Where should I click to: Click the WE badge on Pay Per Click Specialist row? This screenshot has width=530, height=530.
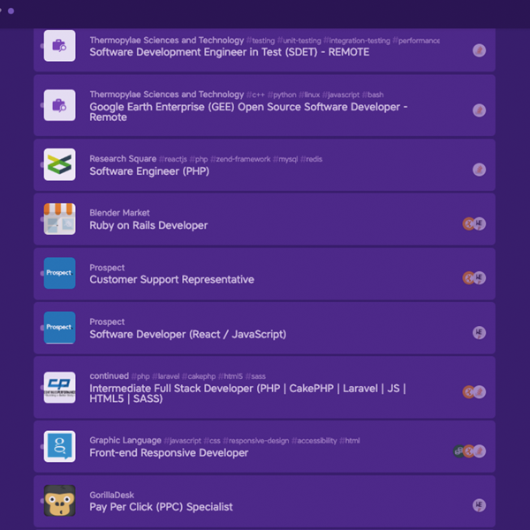click(479, 505)
